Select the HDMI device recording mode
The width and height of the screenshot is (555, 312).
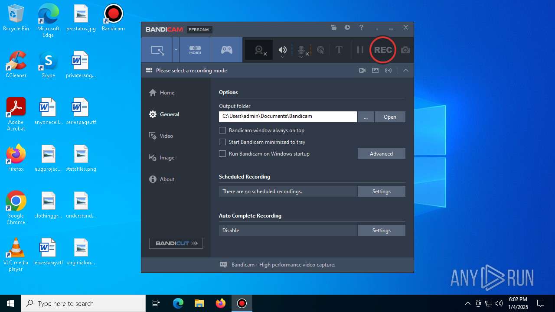[x=195, y=50]
